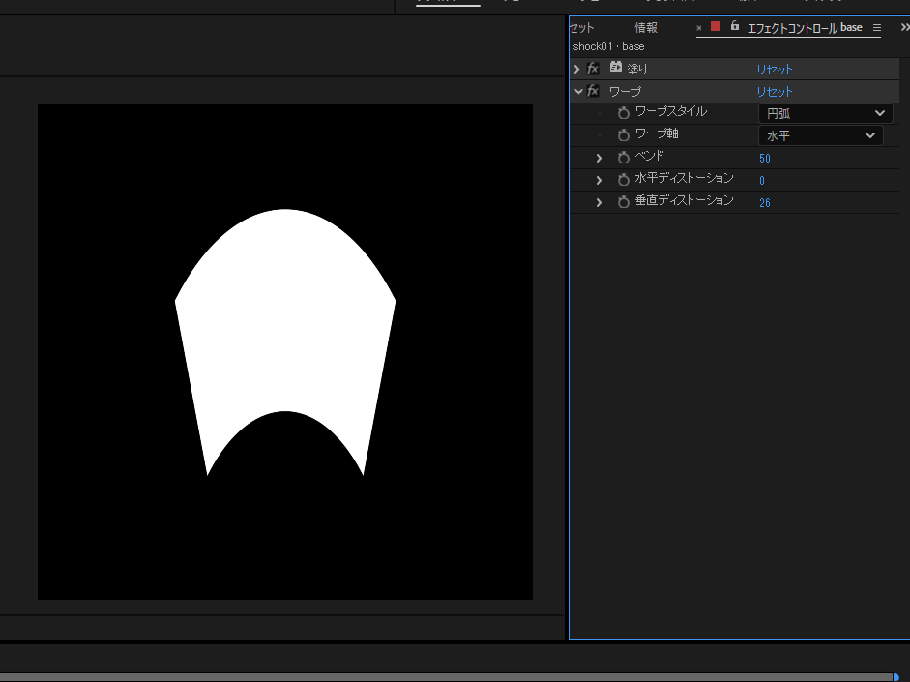Disable the ワープ effect fx switch
Image resolution: width=910 pixels, height=682 pixels.
pos(593,91)
